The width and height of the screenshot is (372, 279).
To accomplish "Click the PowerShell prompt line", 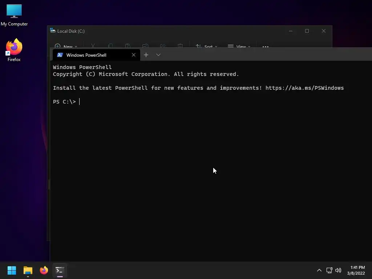I will (x=66, y=102).
